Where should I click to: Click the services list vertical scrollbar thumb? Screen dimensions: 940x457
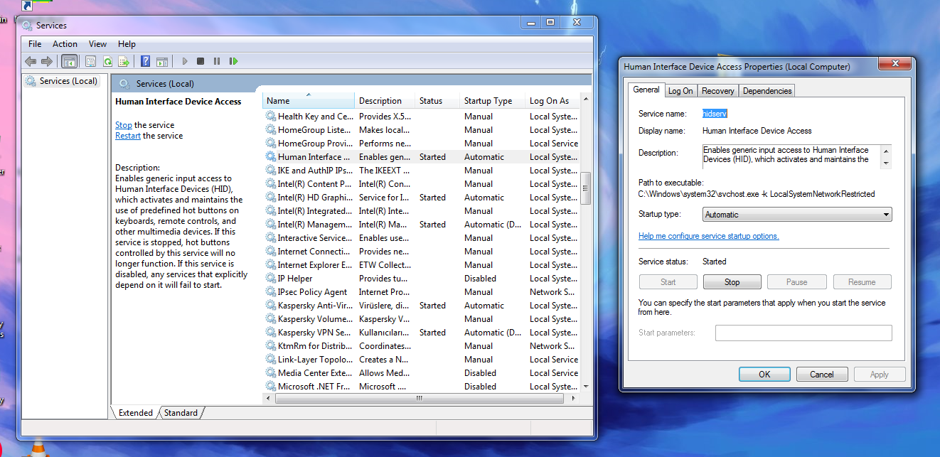pos(586,188)
